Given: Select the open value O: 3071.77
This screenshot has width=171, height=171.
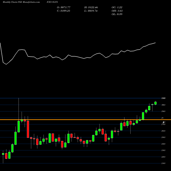Looking at the screenshot, I should [x=64, y=8].
